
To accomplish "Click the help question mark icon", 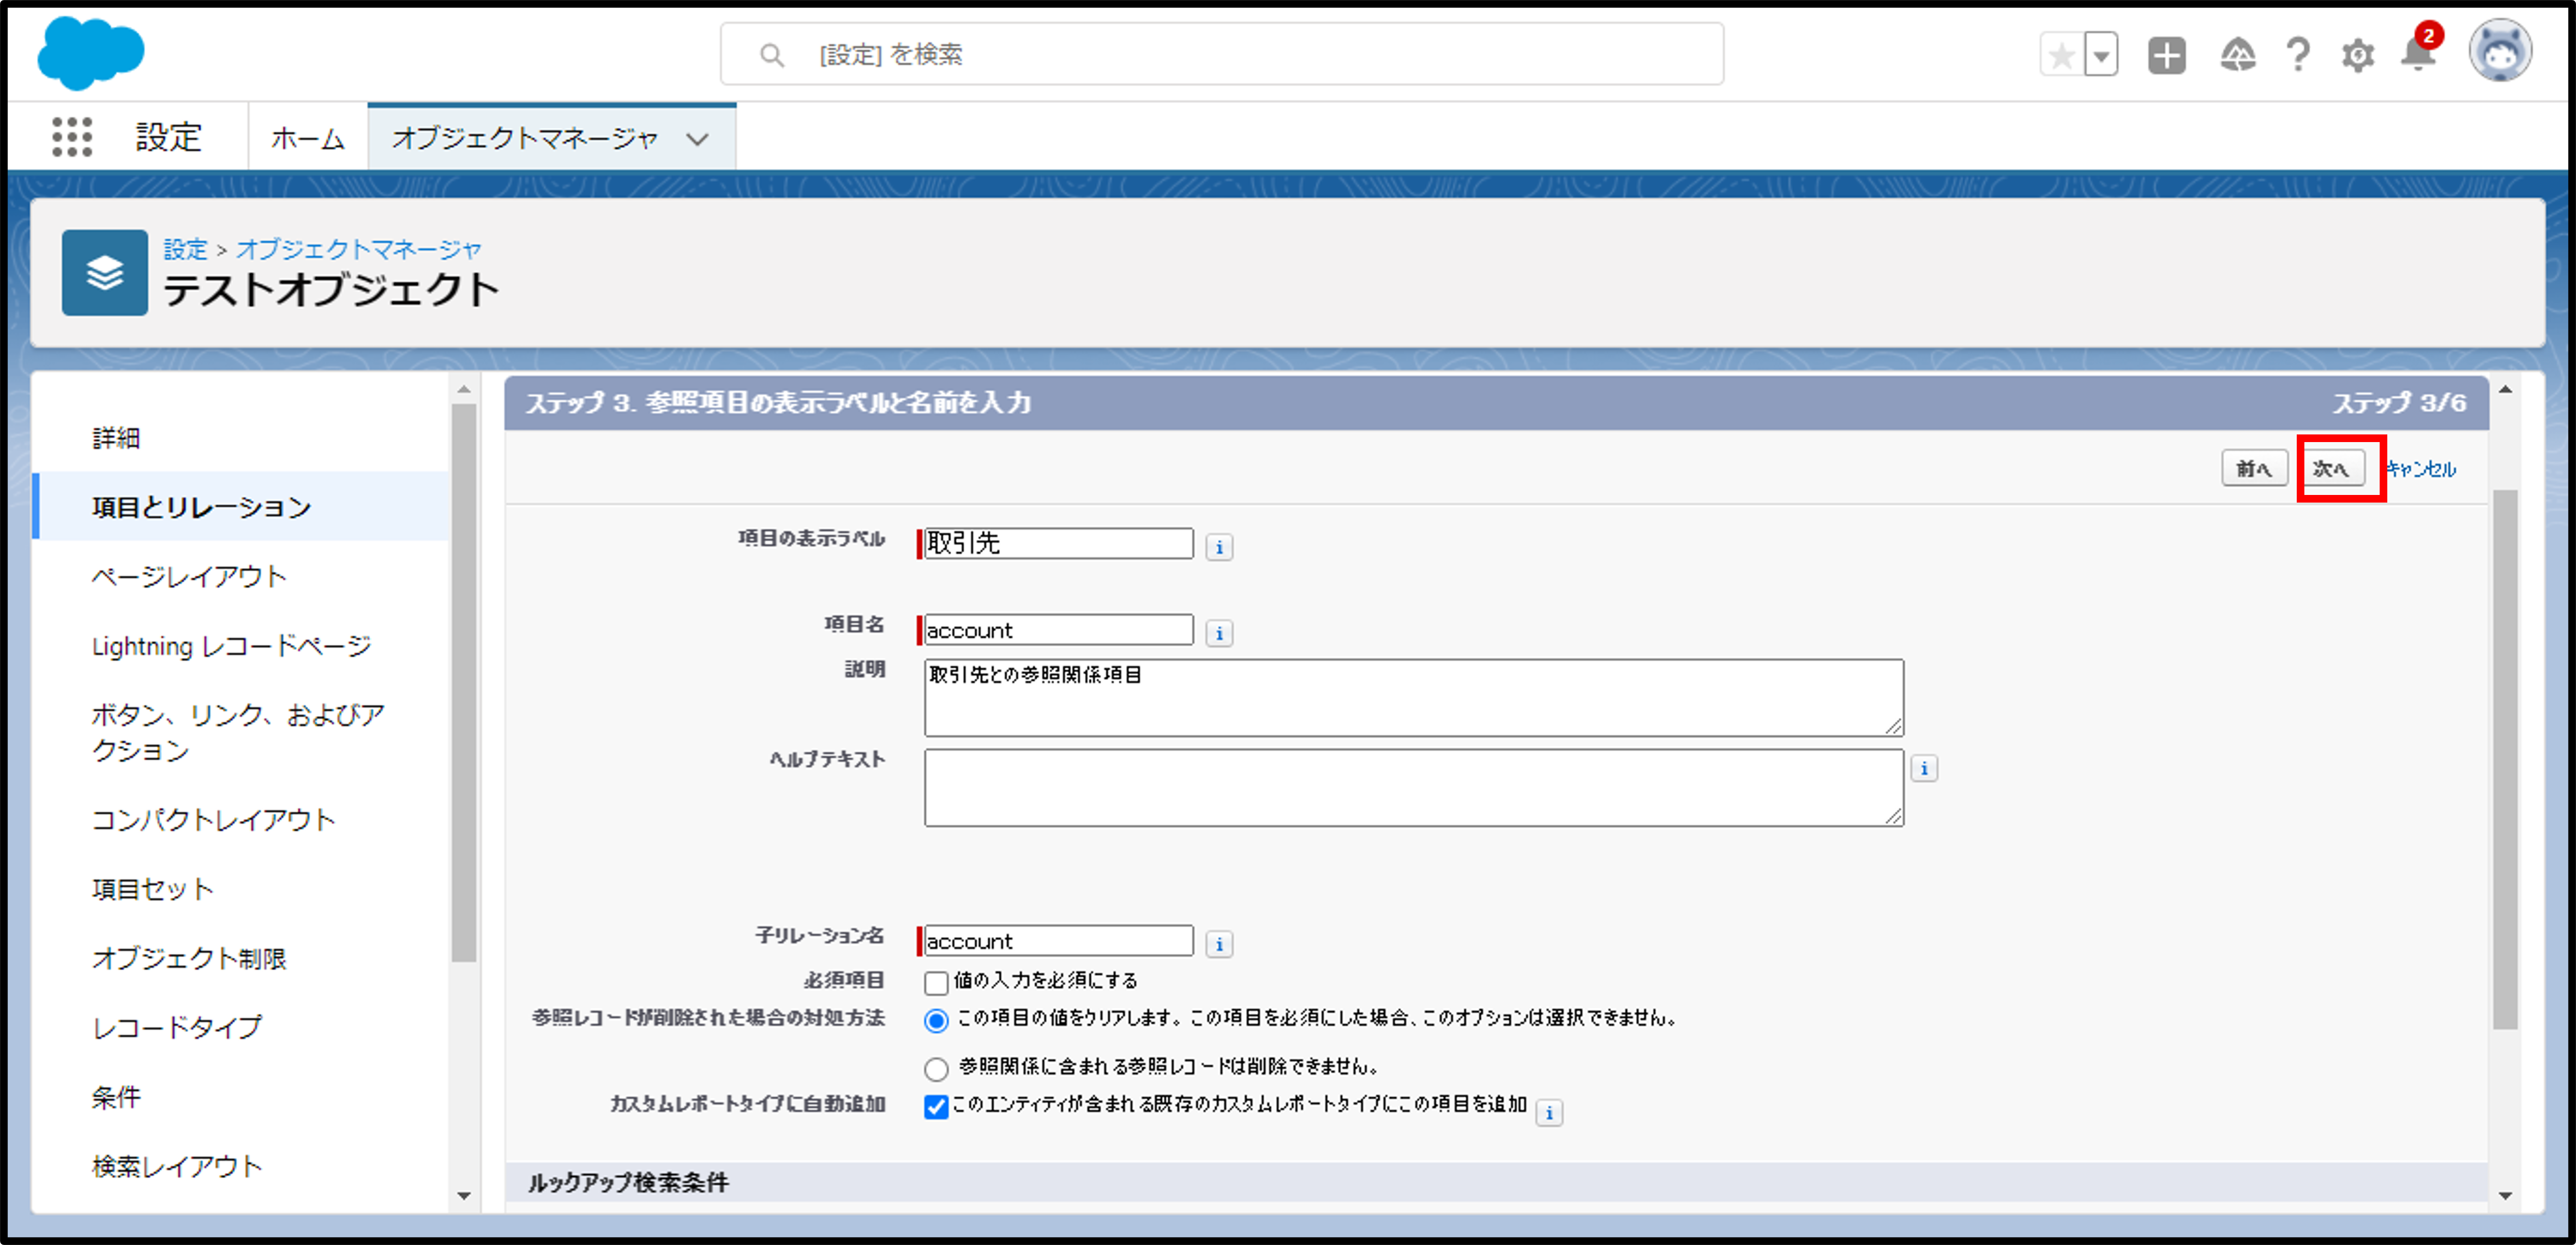I will tap(2298, 55).
